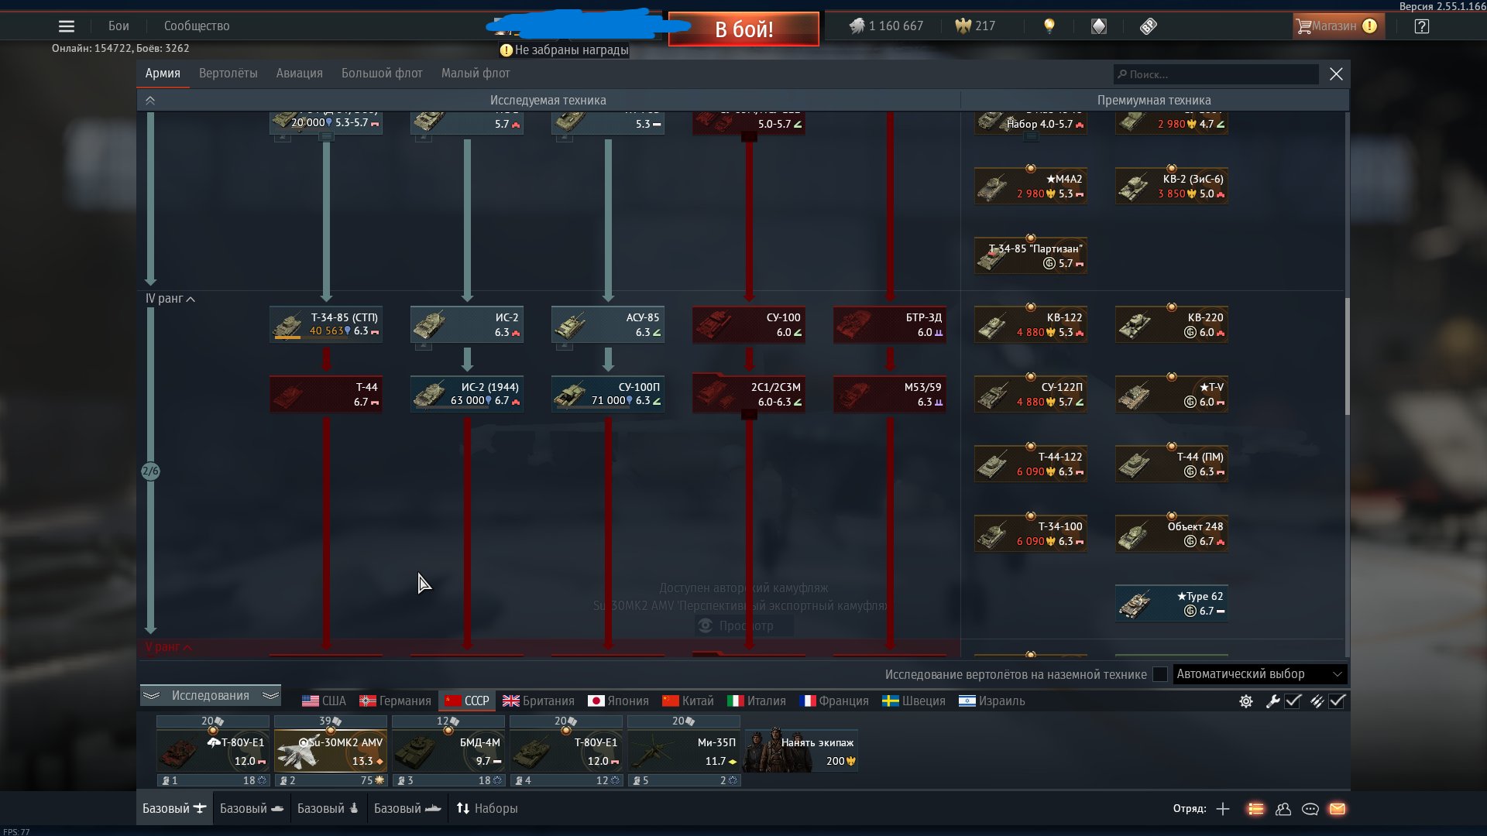Select the Британия nation tab
The height and width of the screenshot is (836, 1487).
coord(538,701)
